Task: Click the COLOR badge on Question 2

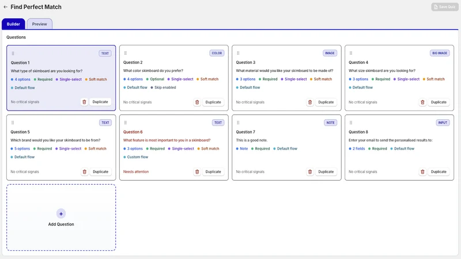Action: point(217,53)
